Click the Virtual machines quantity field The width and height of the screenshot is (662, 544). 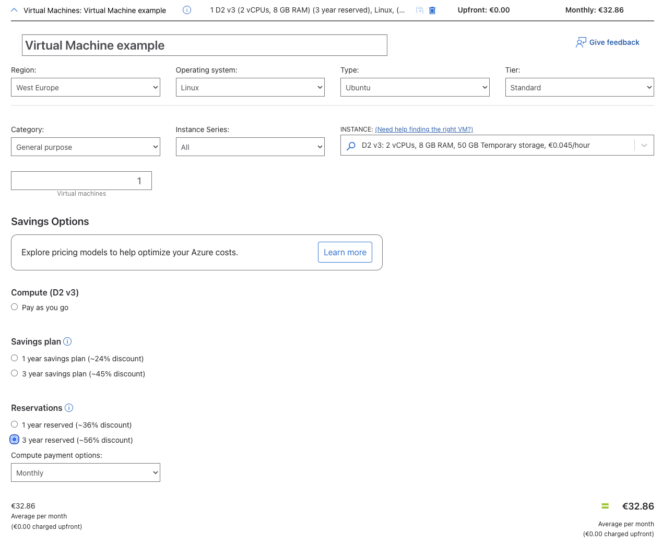[x=81, y=181]
